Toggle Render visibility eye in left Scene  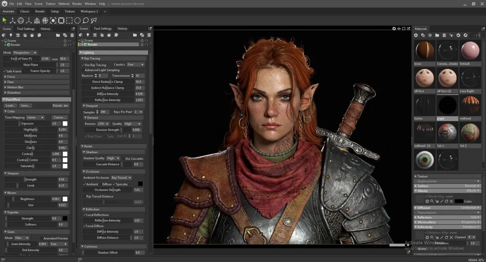[69, 45]
